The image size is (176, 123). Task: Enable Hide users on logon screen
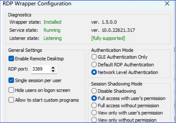[x=11, y=90]
